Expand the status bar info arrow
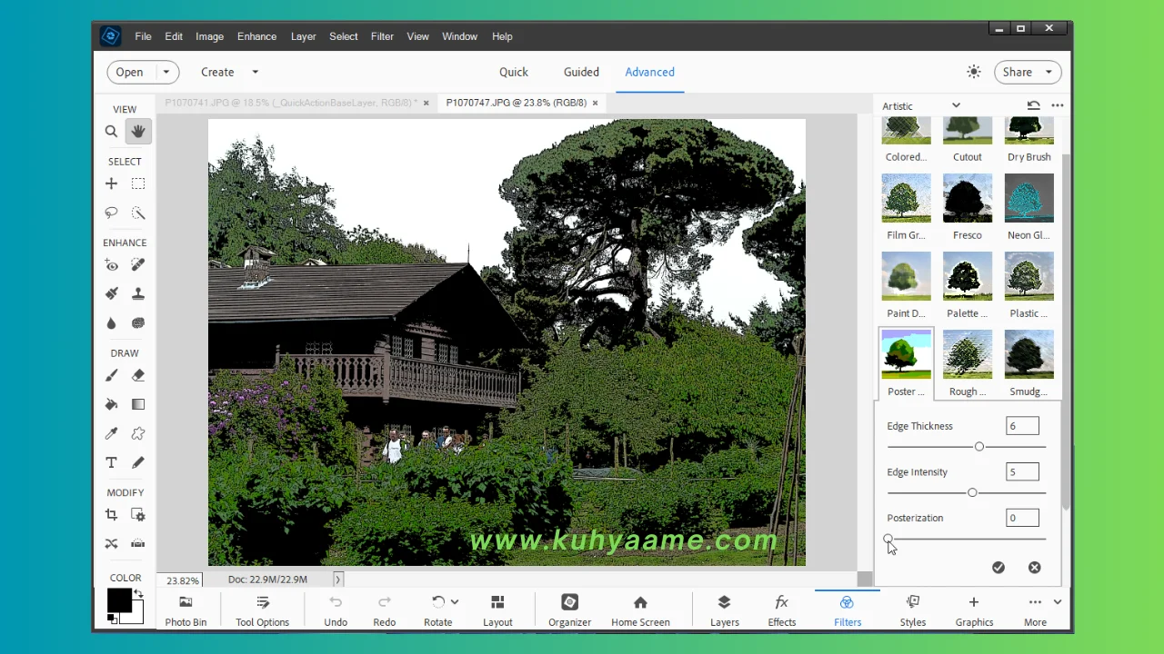Viewport: 1164px width, 654px height. [x=337, y=579]
